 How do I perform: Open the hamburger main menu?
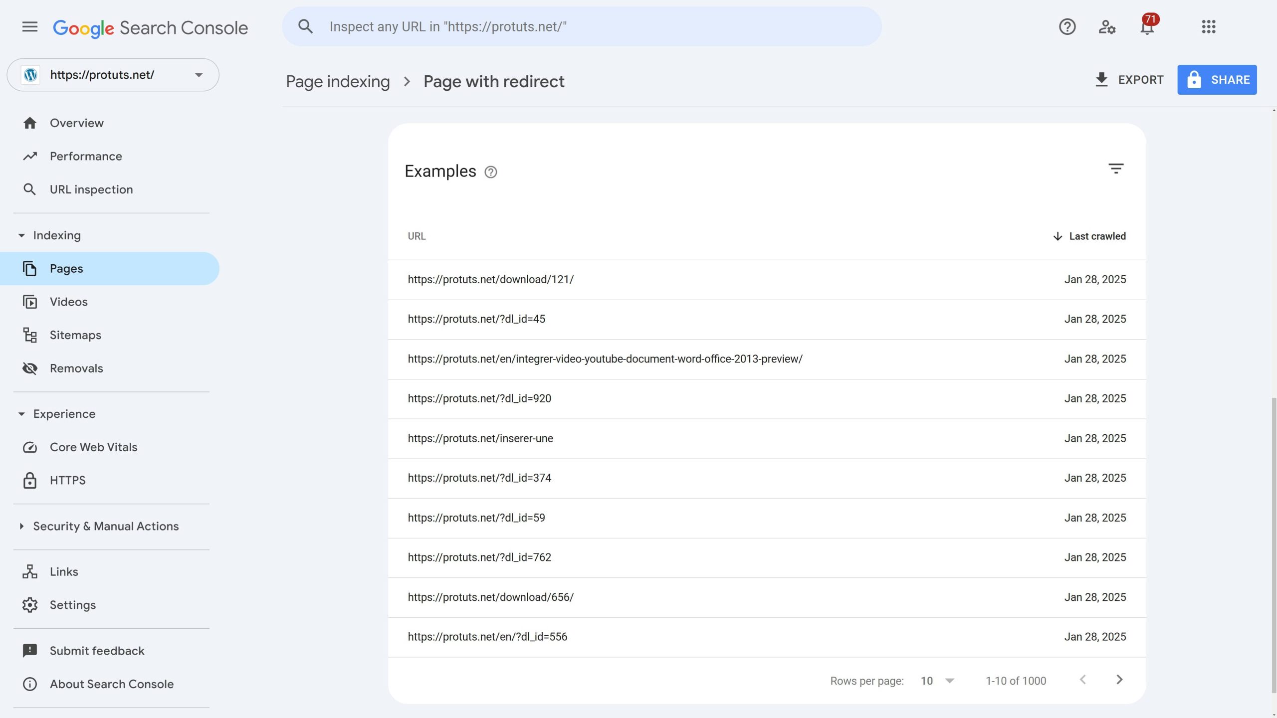(x=30, y=27)
